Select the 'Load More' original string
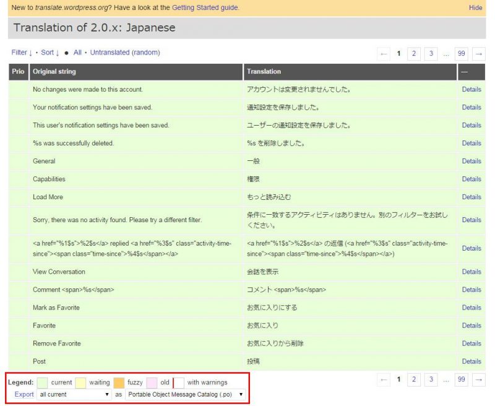Image resolution: width=495 pixels, height=406 pixels. pyautogui.click(x=48, y=197)
